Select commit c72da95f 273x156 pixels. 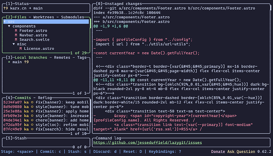click(x=46, y=125)
